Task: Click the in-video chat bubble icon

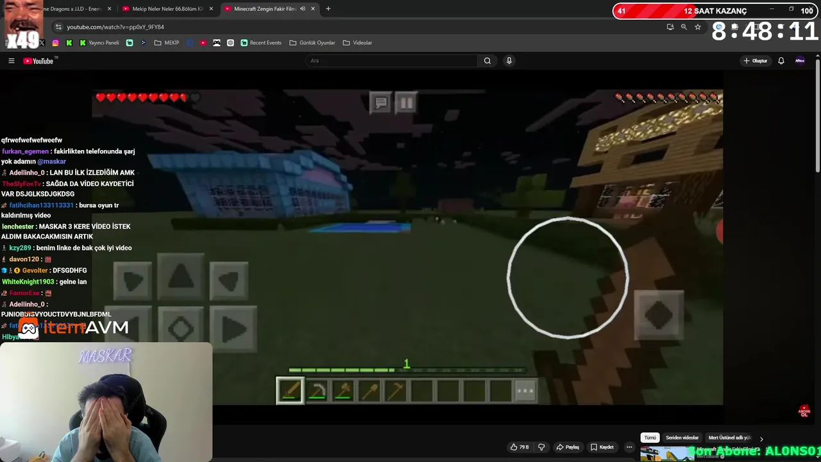Action: point(381,103)
